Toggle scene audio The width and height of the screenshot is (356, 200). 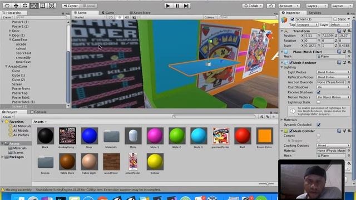point(127,17)
